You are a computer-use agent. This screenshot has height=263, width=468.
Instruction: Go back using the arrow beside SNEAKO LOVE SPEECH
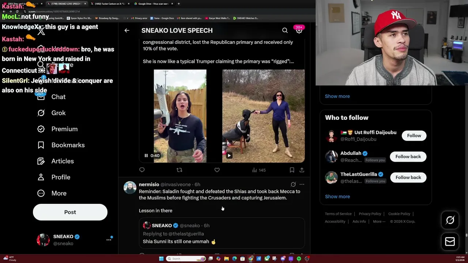coord(127,30)
